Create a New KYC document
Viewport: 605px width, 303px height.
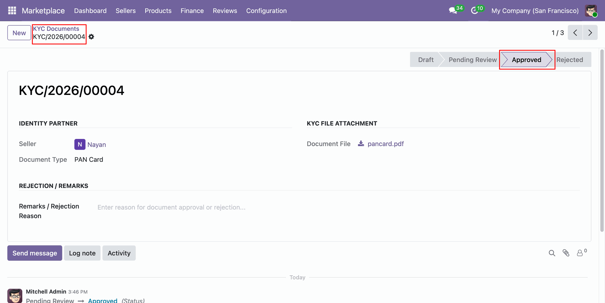[x=19, y=33]
